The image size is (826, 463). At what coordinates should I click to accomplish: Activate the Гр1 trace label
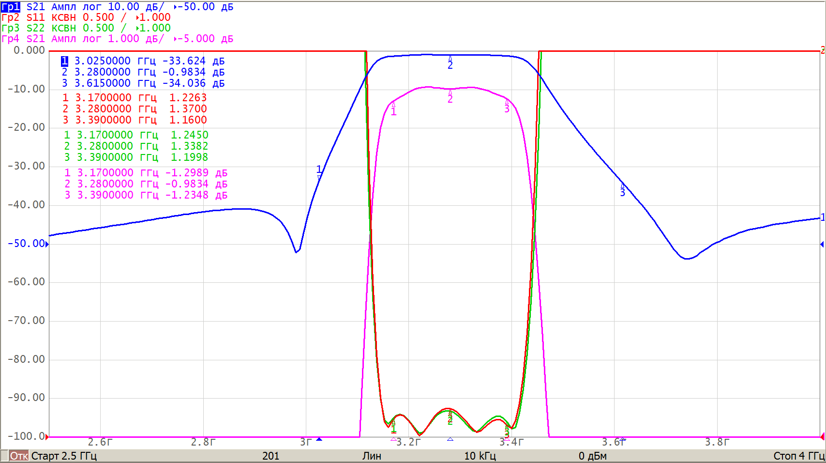[x=11, y=7]
